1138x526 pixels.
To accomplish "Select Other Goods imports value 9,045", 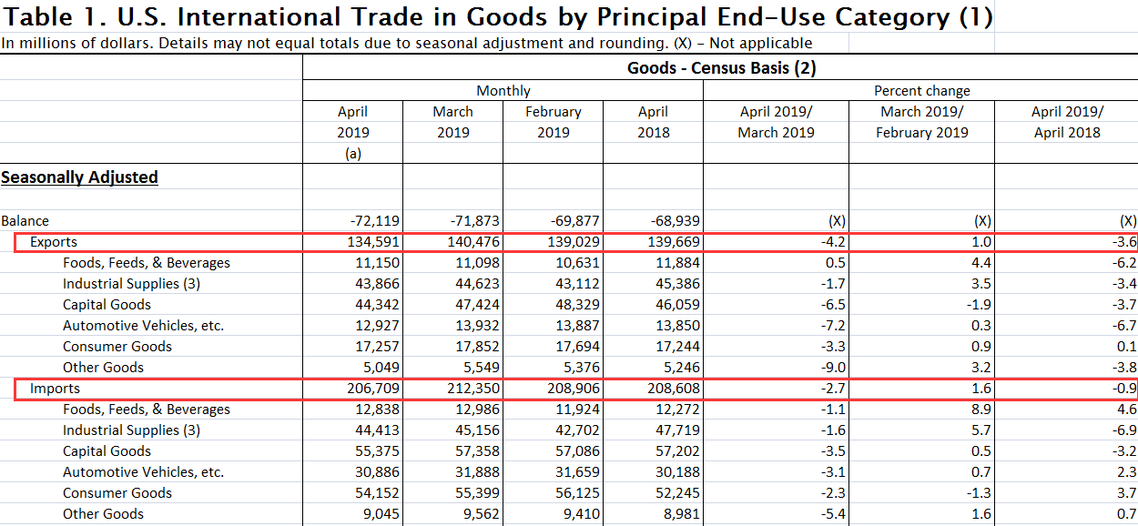I will point(378,514).
